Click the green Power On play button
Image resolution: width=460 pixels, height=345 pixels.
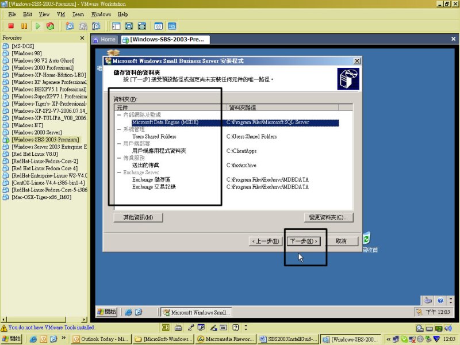37,26
